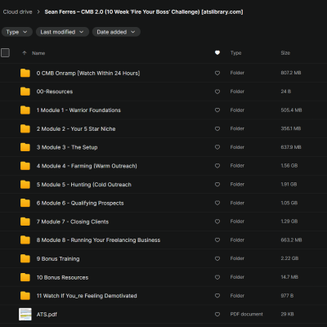This screenshot has height=327, width=327.
Task: Open 8 Module 8 - Running Your Freelancing Business
Action: 98,240
